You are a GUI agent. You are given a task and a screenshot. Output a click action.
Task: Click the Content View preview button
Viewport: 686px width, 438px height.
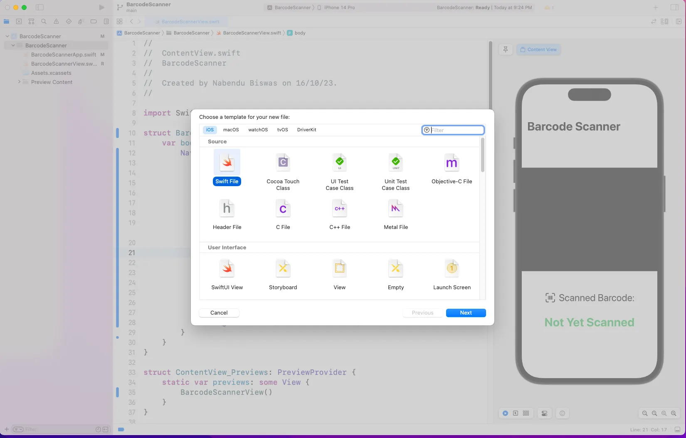click(x=538, y=49)
